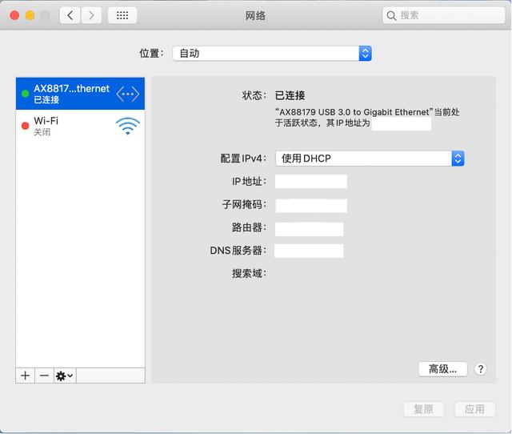
Task: Remove selected service with minus button
Action: point(44,376)
